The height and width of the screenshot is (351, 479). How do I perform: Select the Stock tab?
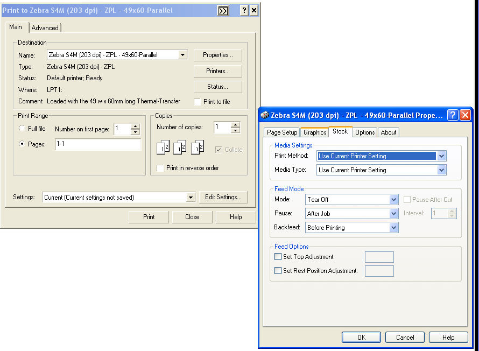click(340, 131)
